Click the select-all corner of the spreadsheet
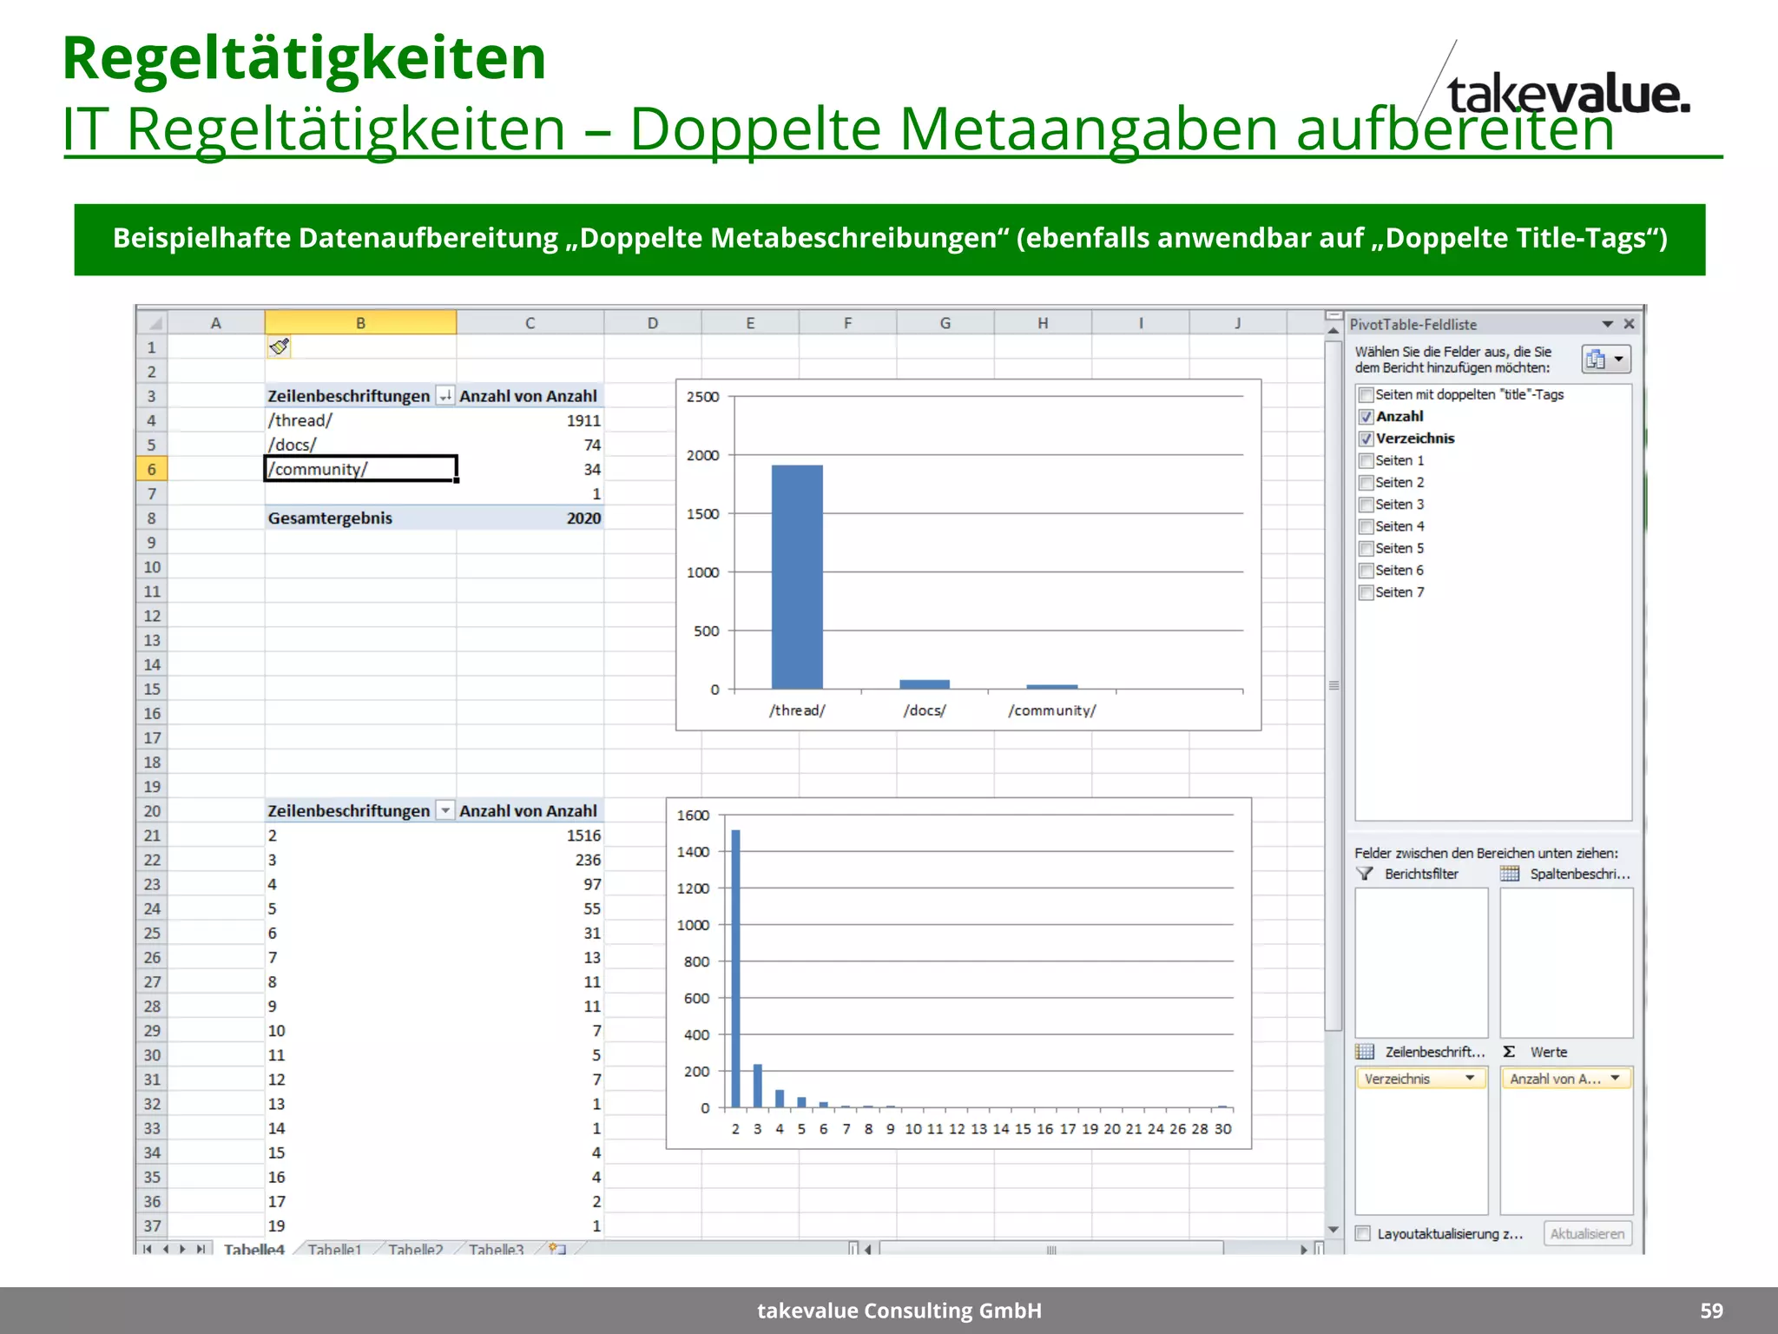1778x1334 pixels. 152,323
